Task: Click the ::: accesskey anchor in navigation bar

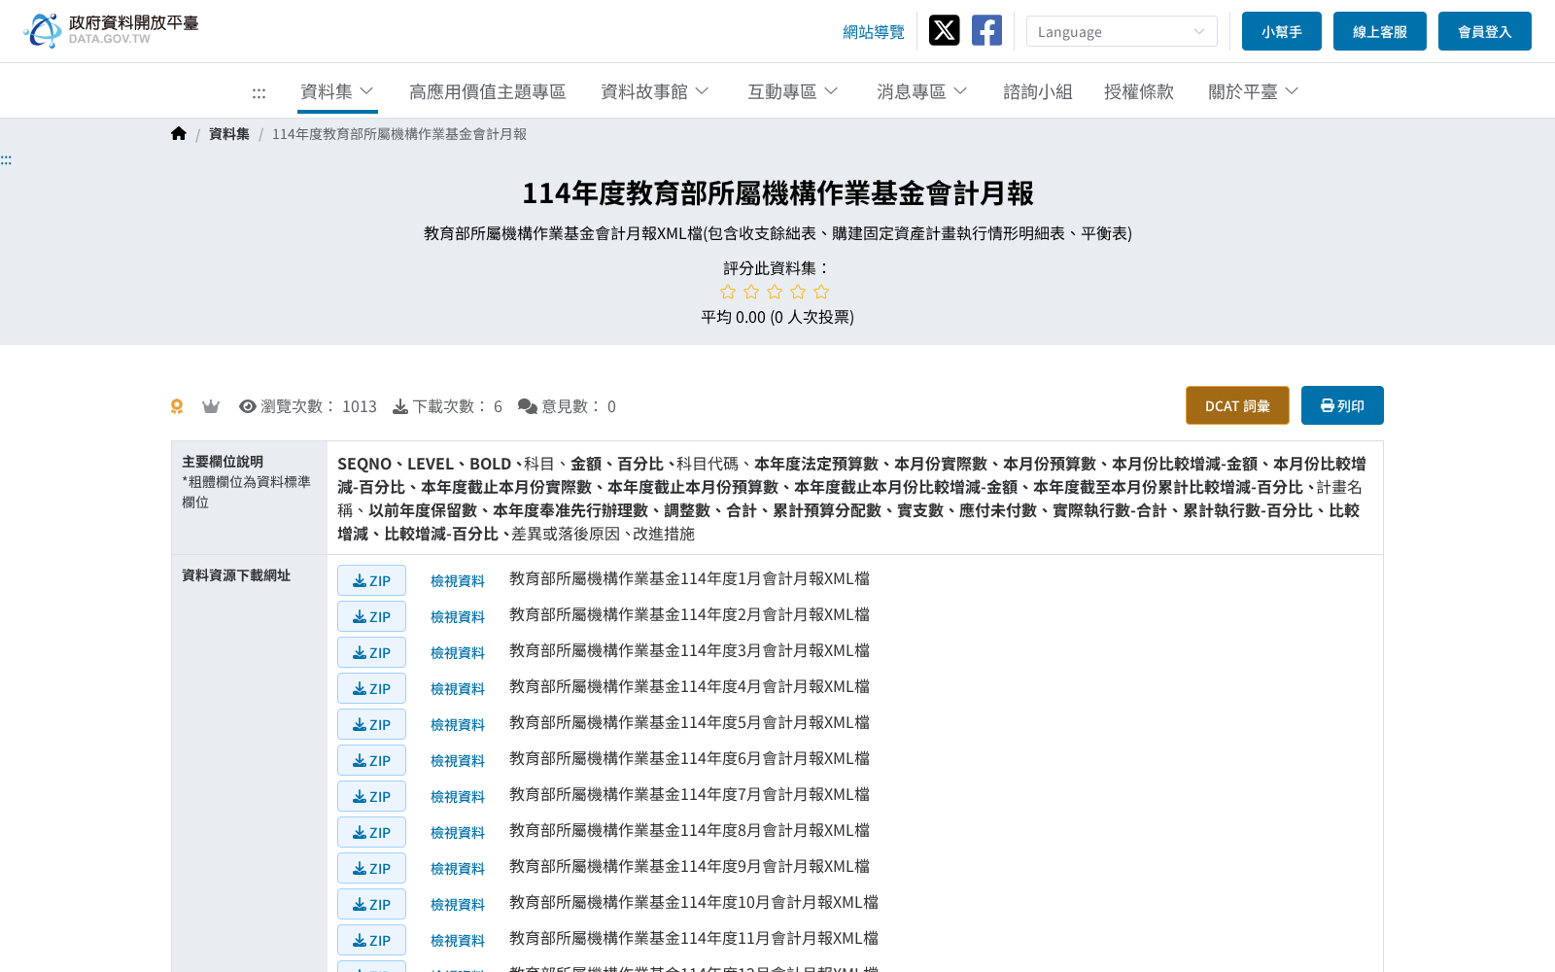Action: pos(259,92)
